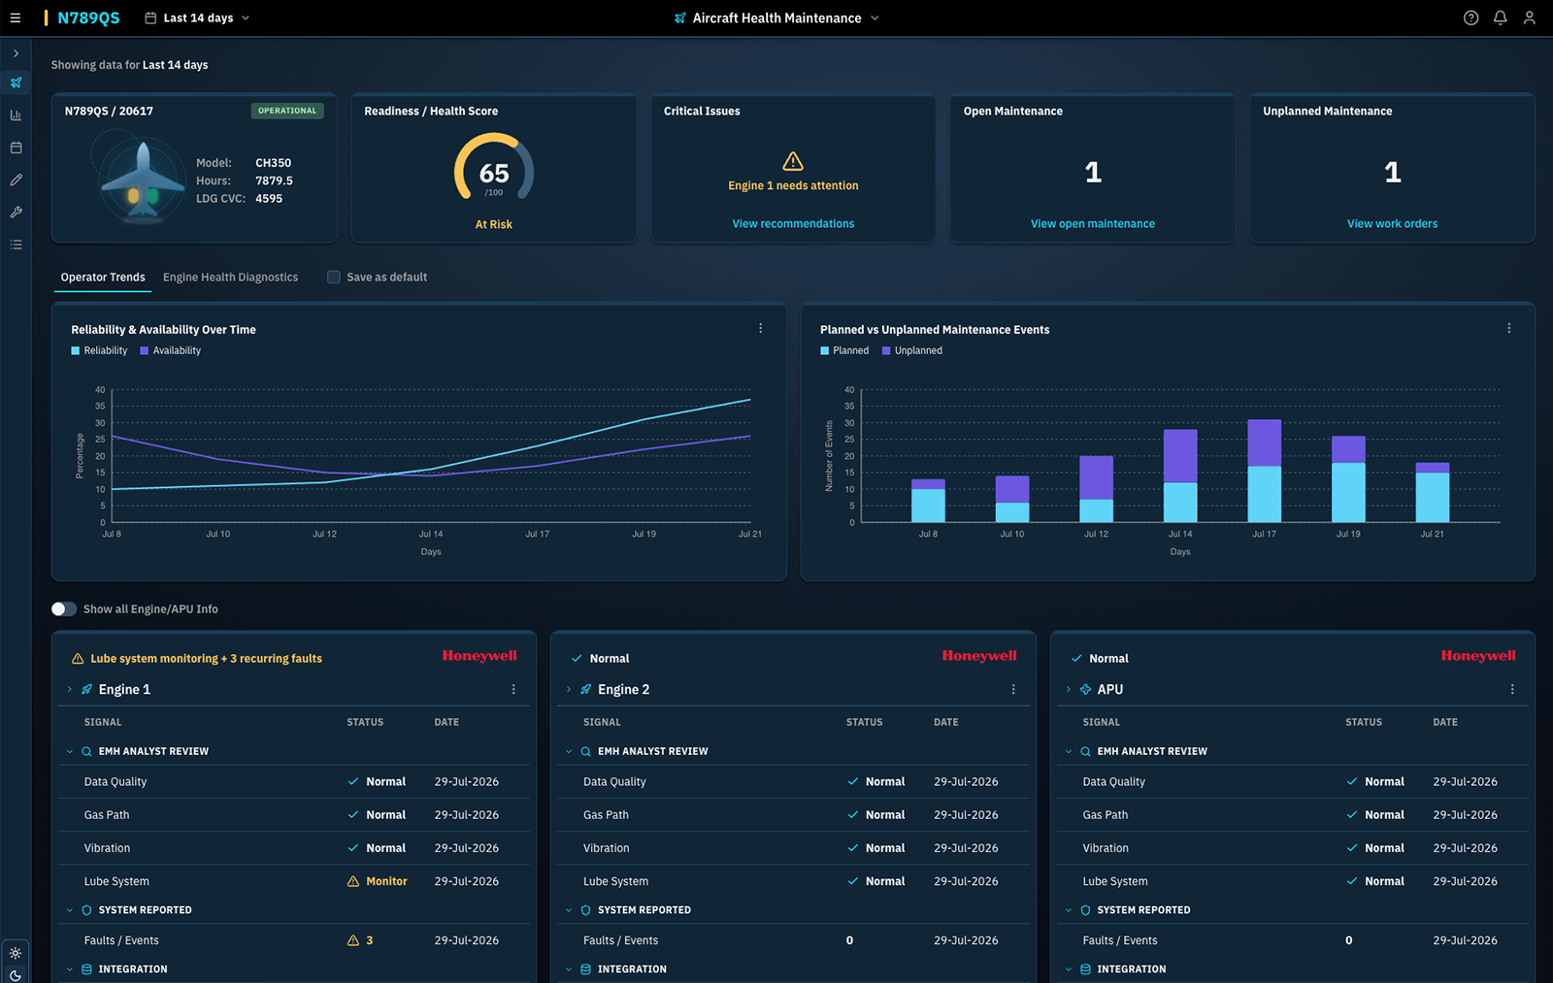Select the Jul 17 bar in maintenance chart
Screen dimensions: 1553x983
[1264, 471]
